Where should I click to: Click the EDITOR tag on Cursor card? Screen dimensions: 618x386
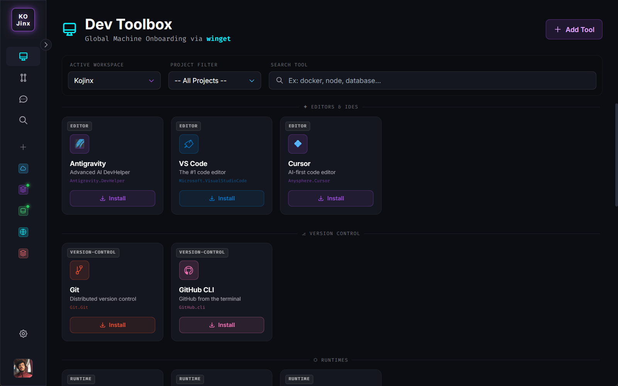297,126
